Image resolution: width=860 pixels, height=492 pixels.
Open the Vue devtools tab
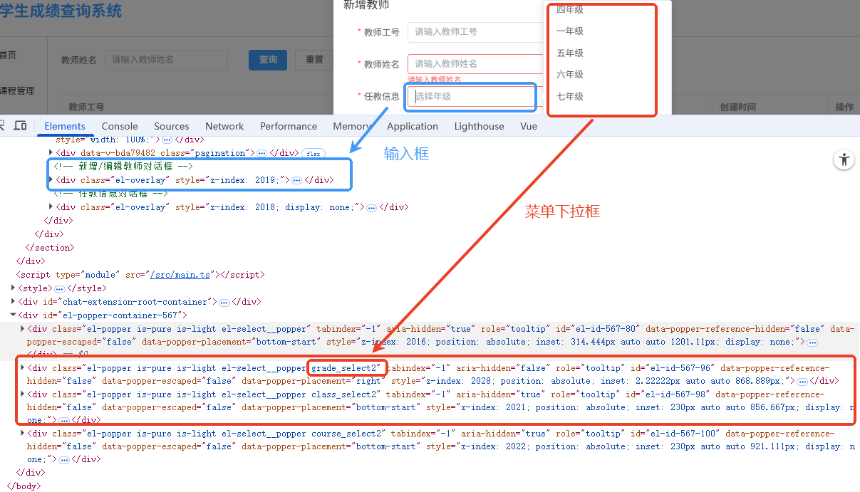[529, 126]
